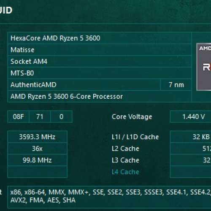The height and width of the screenshot is (211, 211).
Task: Select the 'Socket AM4' package value
Action: [100, 62]
